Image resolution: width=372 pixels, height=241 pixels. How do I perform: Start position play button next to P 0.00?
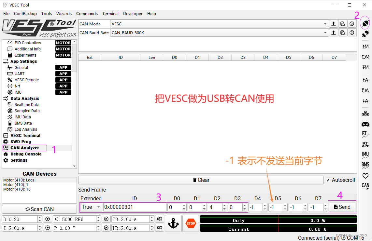click(x=106, y=228)
